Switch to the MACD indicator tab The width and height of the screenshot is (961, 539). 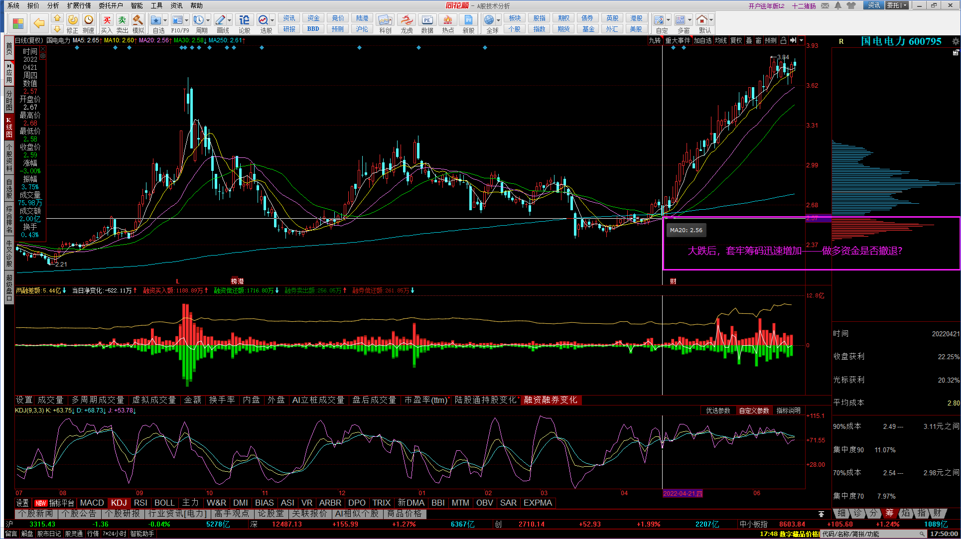(x=92, y=503)
